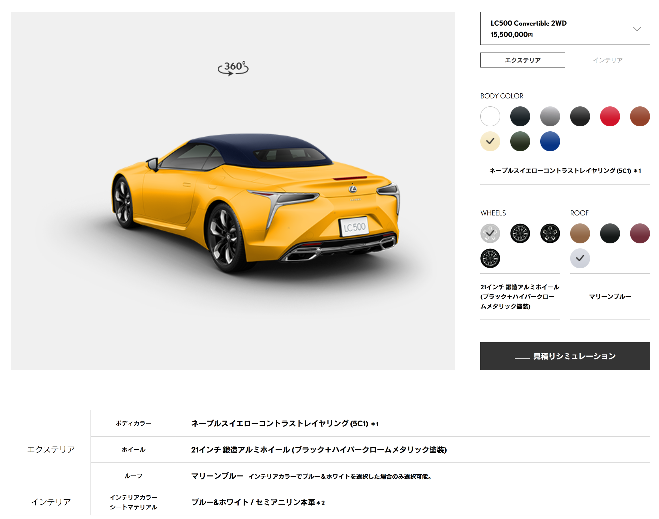Viewport: 659px width, 519px height.
Task: Switch to the エクステリア tab
Action: click(x=523, y=60)
